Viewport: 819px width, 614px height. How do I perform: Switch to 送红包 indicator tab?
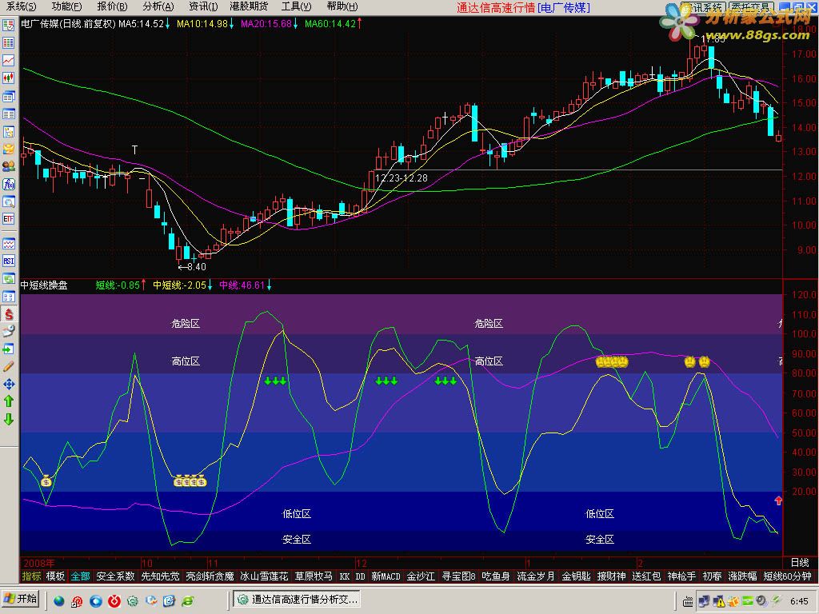pyautogui.click(x=646, y=576)
